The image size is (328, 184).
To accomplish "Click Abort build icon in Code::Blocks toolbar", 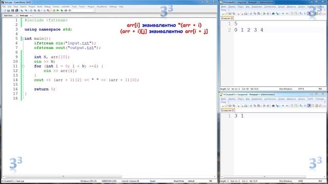I will pos(70,10).
